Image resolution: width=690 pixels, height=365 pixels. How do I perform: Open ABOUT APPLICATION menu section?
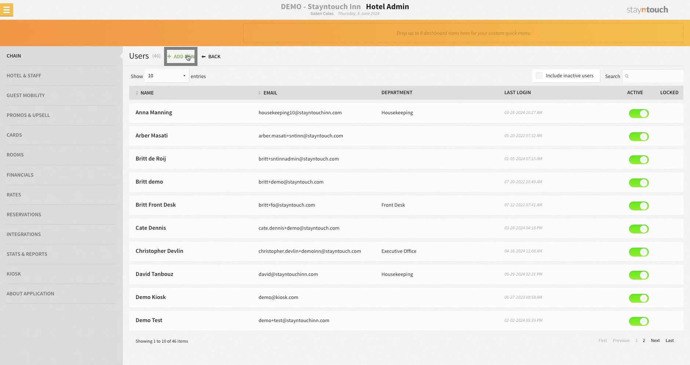coord(30,294)
